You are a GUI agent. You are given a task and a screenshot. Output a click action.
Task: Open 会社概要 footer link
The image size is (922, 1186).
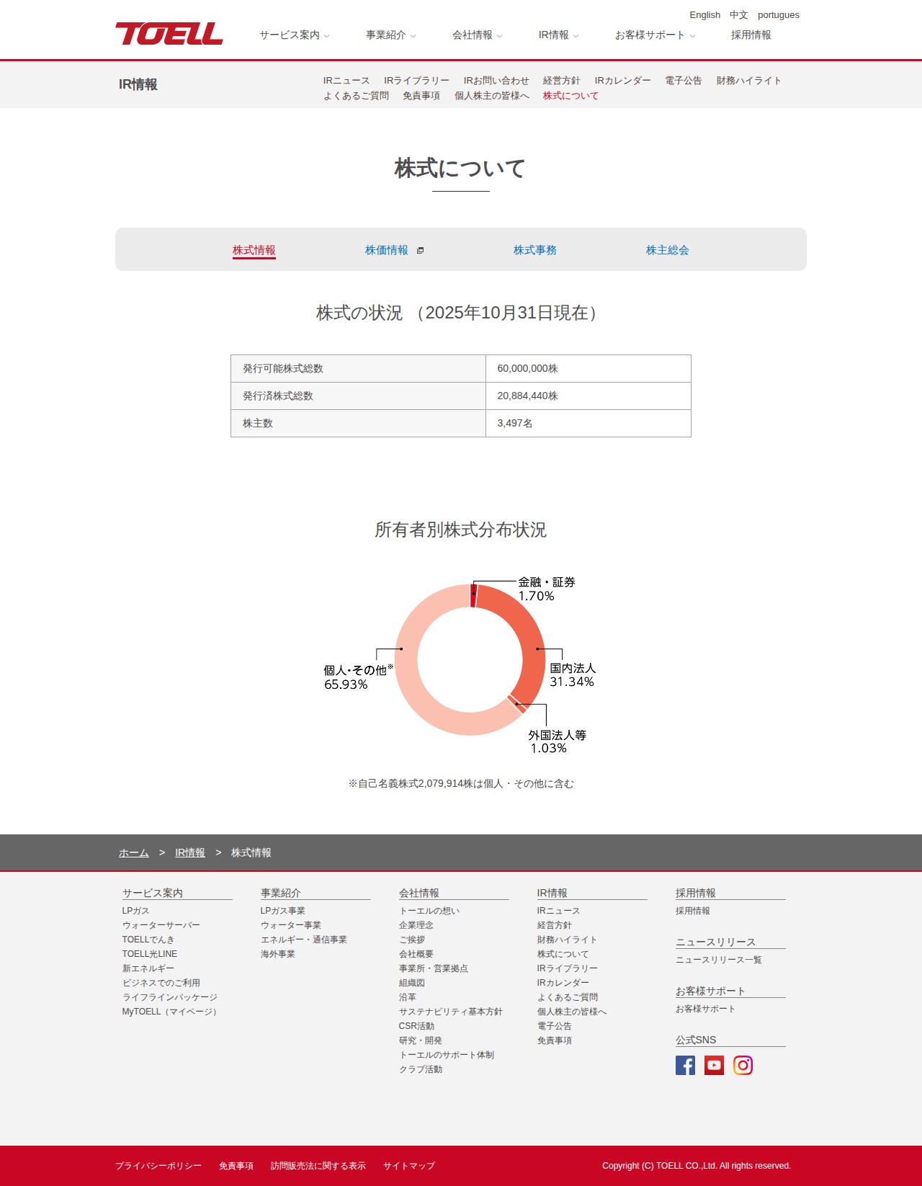pyautogui.click(x=416, y=954)
